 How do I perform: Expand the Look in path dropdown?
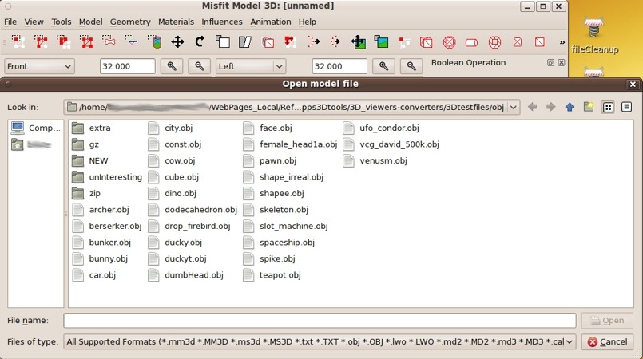pos(514,107)
